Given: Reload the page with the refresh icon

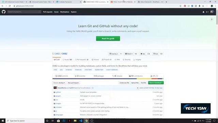Looking at the screenshot, I should [x=10, y=6].
